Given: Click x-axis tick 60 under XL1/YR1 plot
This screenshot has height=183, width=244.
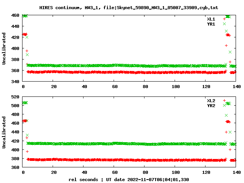Looking at the screenshot, I should point(115,87).
